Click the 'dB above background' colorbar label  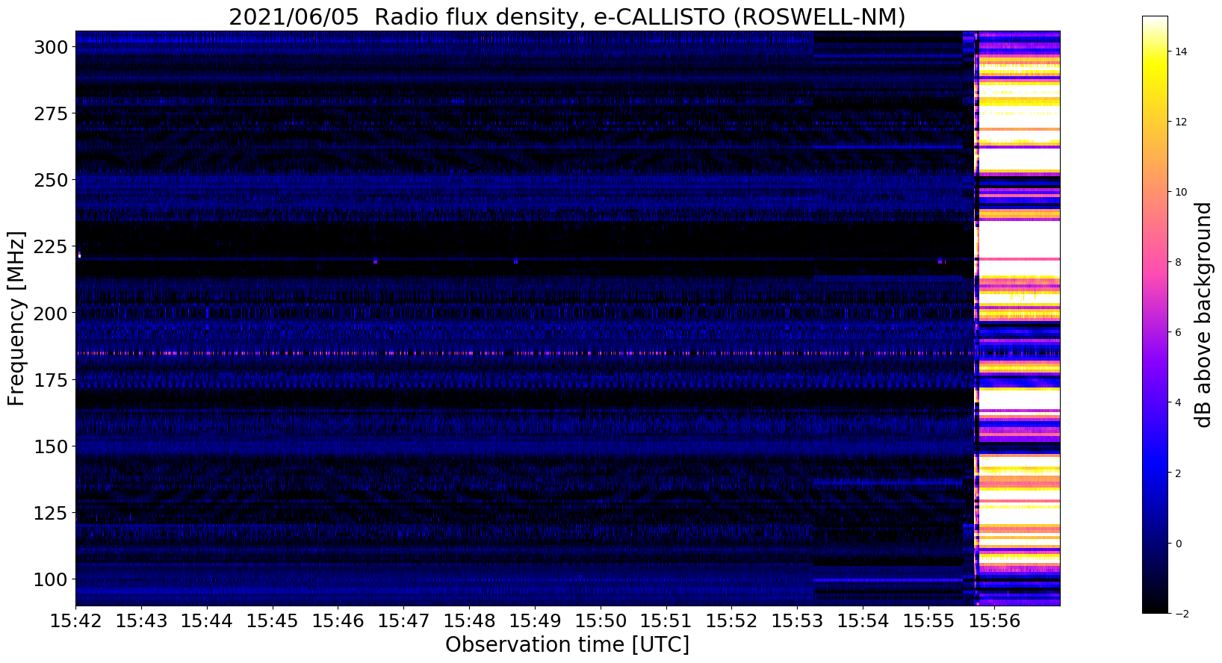(x=1203, y=314)
